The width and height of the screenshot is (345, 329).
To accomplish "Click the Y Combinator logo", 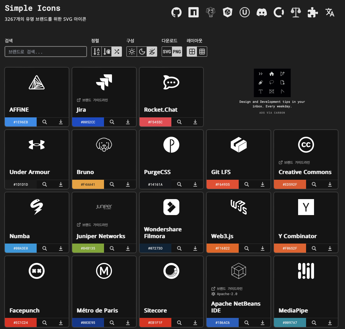I will (x=306, y=207).
